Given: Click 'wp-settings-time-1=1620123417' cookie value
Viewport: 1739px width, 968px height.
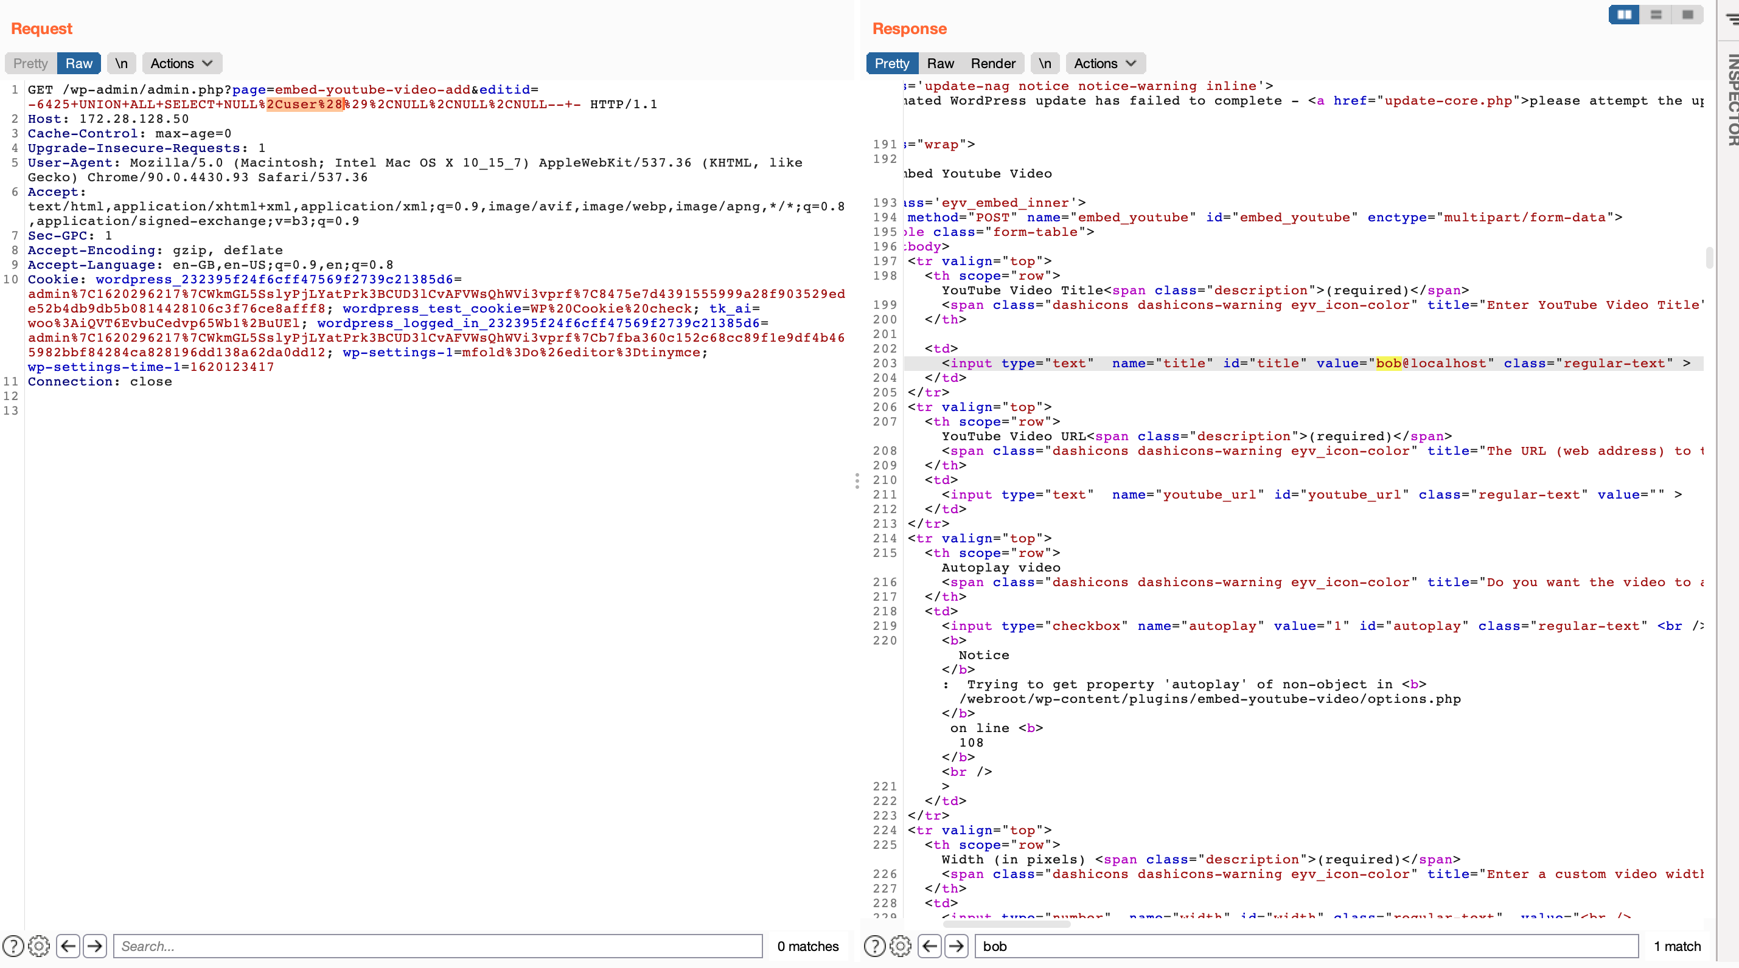Looking at the screenshot, I should tap(150, 367).
